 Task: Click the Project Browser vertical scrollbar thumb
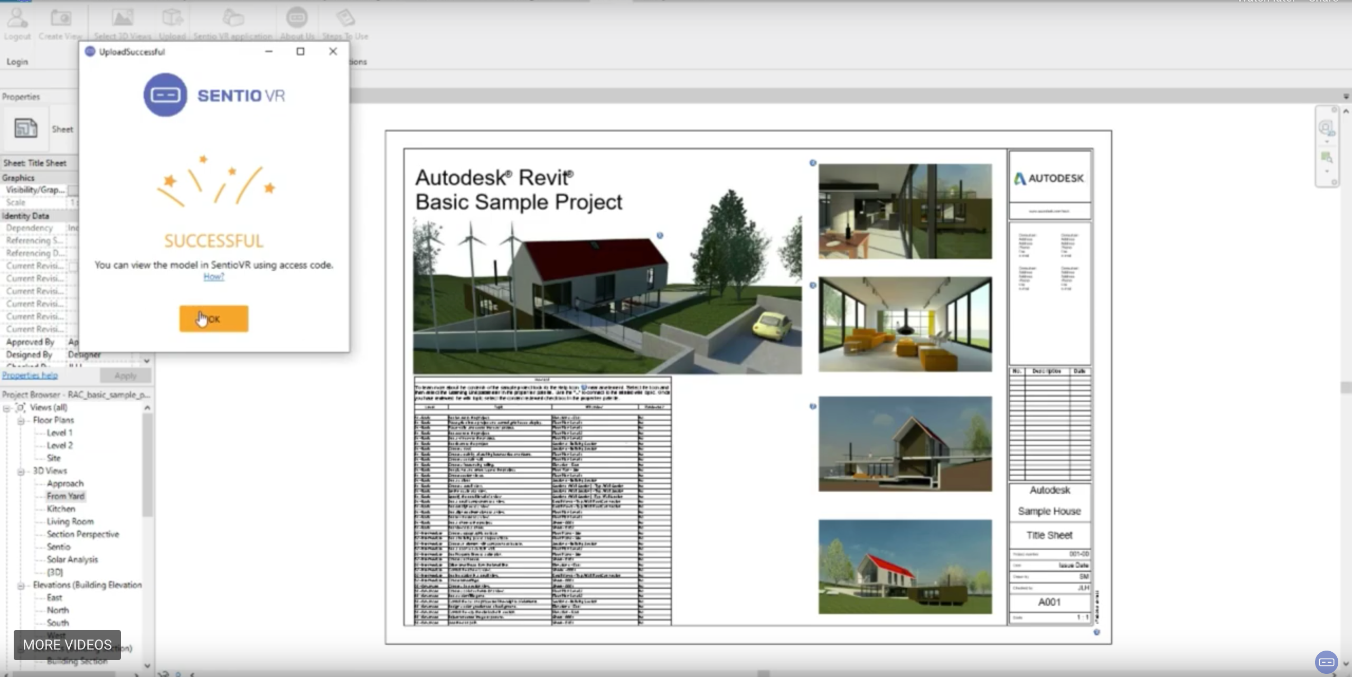(147, 465)
